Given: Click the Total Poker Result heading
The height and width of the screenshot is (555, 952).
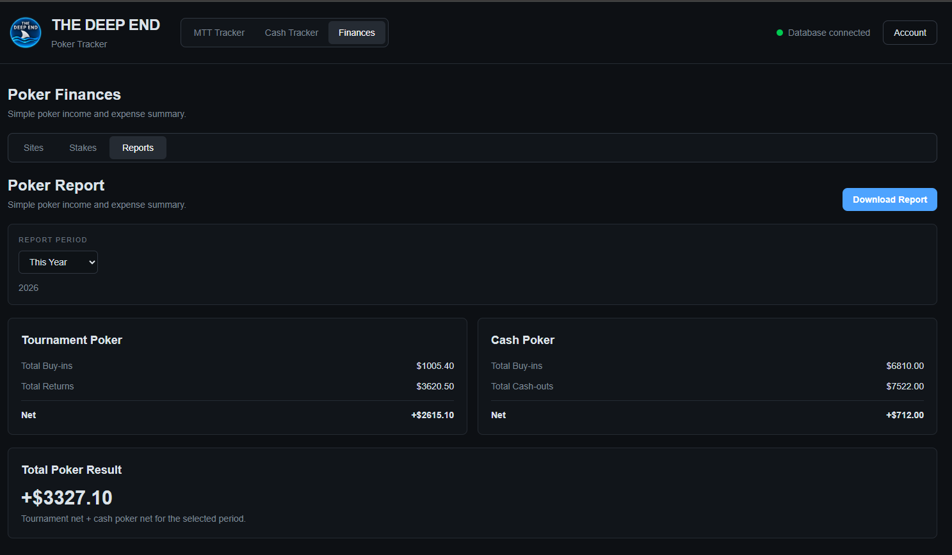Looking at the screenshot, I should [72, 470].
